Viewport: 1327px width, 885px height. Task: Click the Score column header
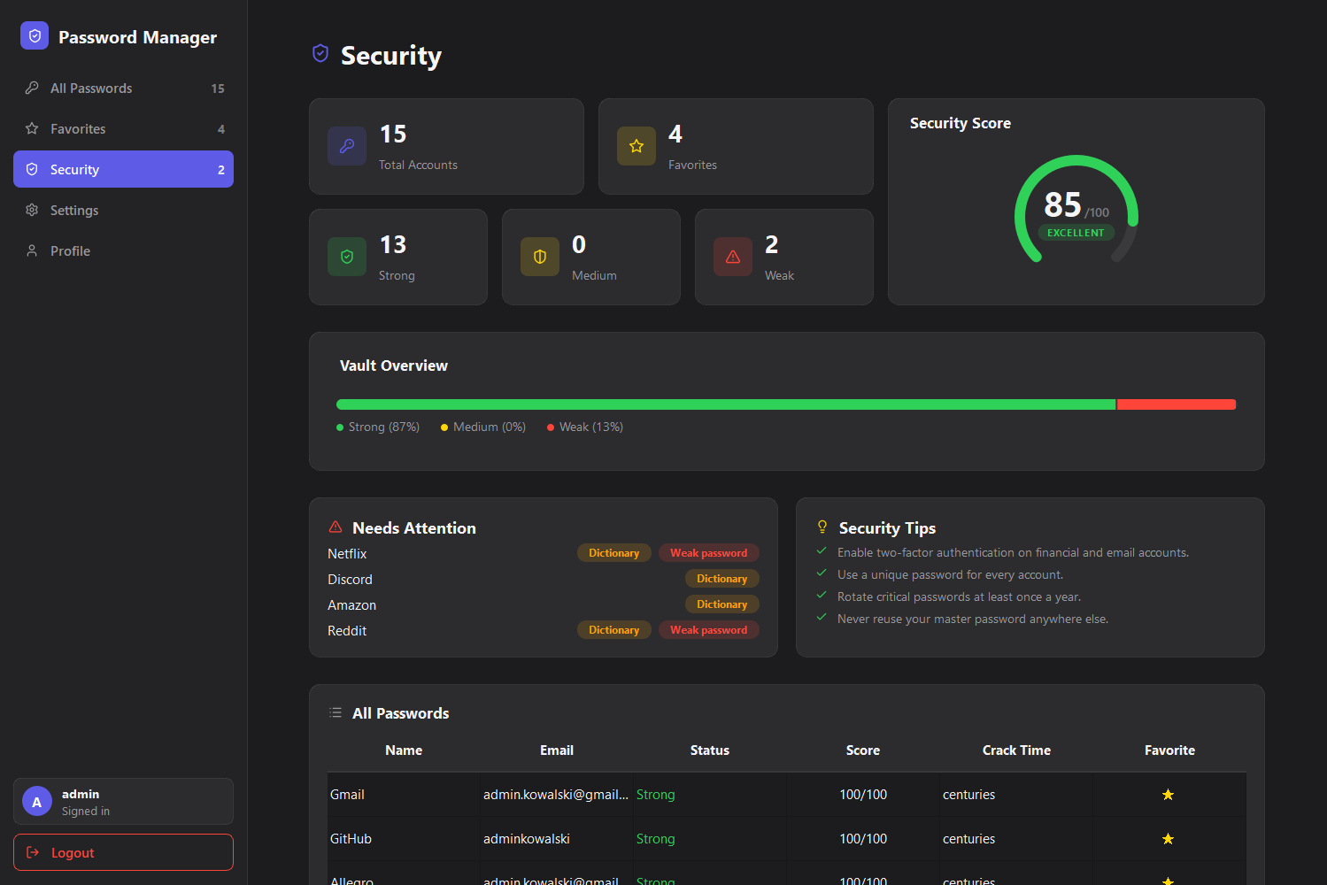click(x=863, y=750)
